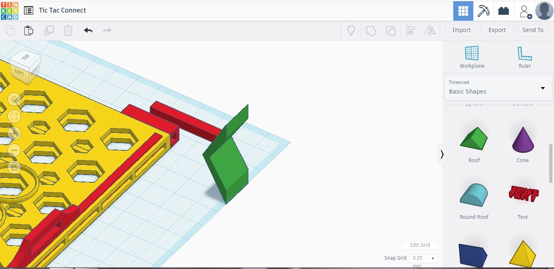Pick the yellow pyramid shape
This screenshot has height=269, width=554.
[523, 254]
